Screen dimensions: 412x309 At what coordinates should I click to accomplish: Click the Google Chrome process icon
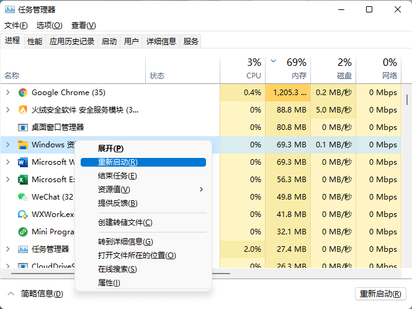tap(23, 93)
